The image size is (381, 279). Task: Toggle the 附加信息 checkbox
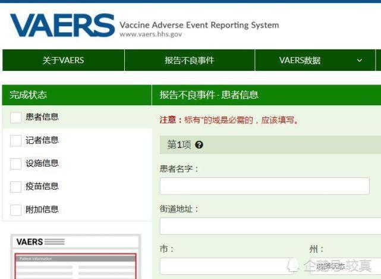point(16,210)
